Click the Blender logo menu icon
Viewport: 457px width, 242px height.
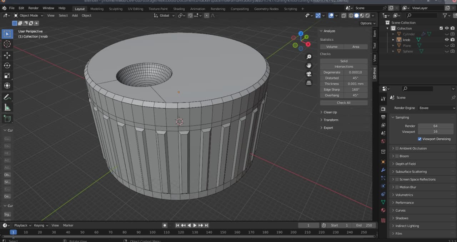pos(4,8)
